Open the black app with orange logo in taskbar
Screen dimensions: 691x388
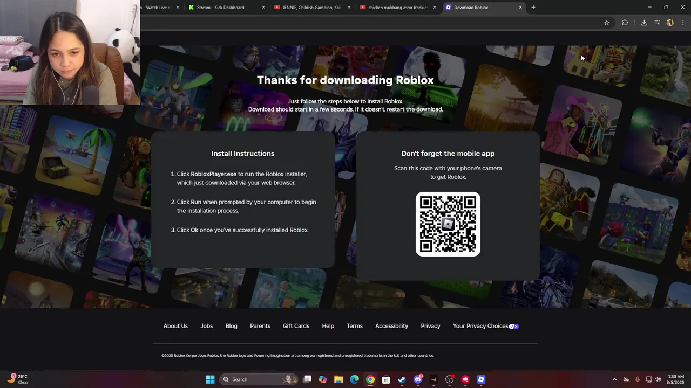(433, 379)
